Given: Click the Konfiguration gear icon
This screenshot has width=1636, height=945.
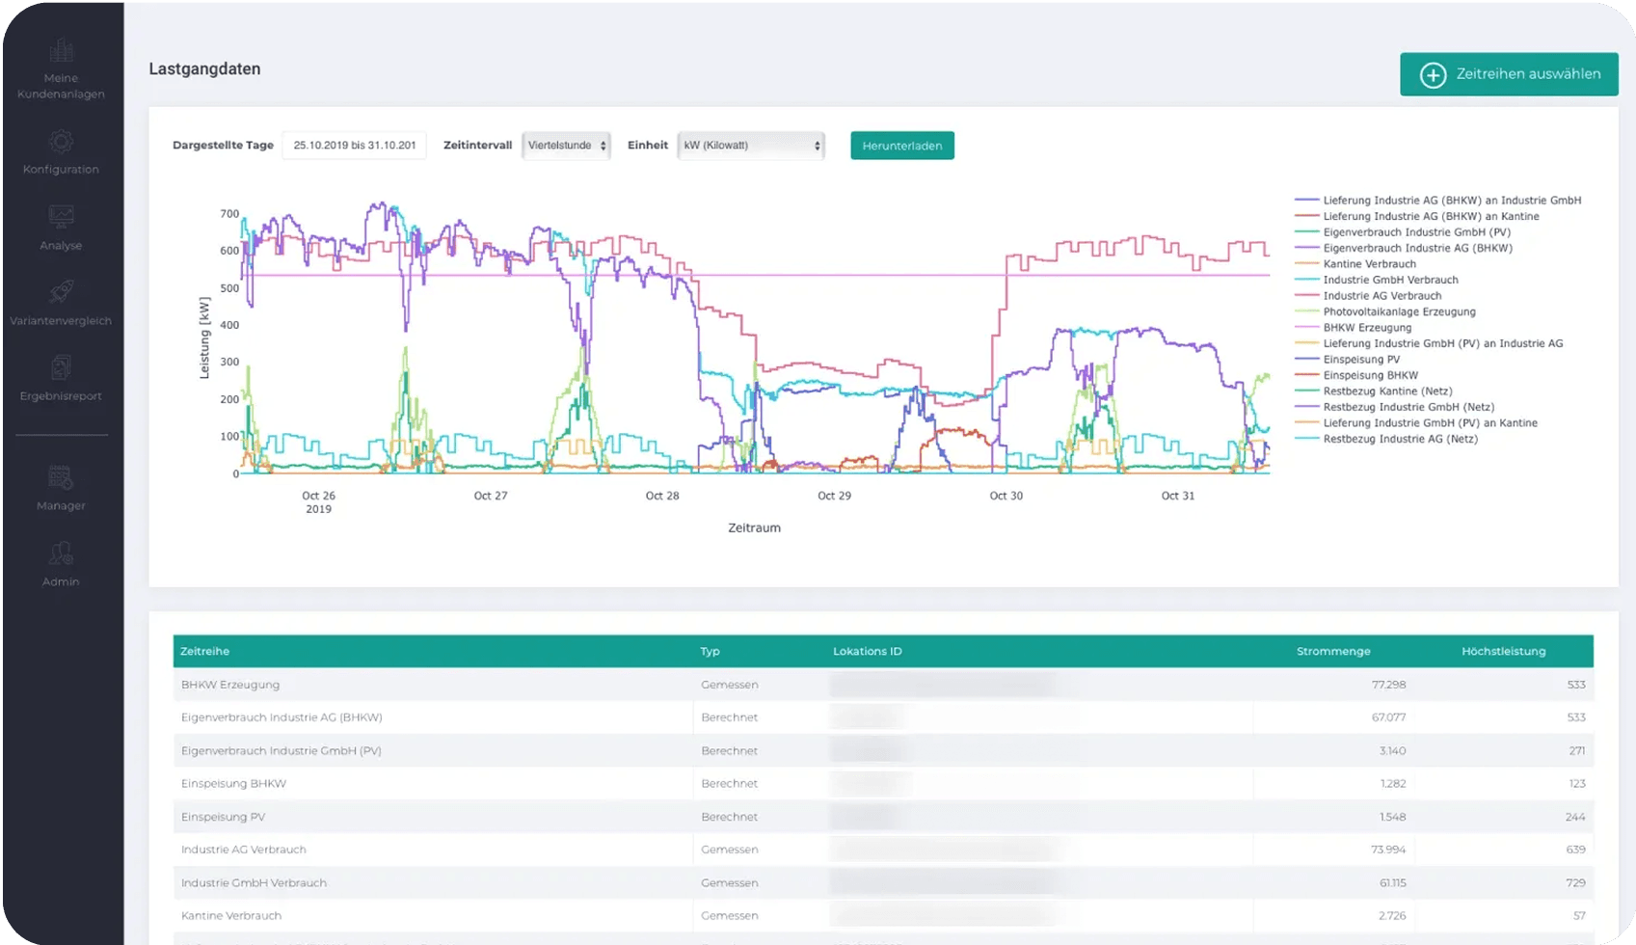Looking at the screenshot, I should (x=61, y=143).
